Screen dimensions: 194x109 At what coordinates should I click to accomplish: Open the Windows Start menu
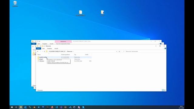[x=12, y=107]
